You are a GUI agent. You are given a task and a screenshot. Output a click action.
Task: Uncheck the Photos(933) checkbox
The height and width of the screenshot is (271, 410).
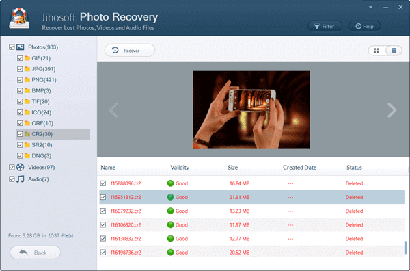pos(12,47)
